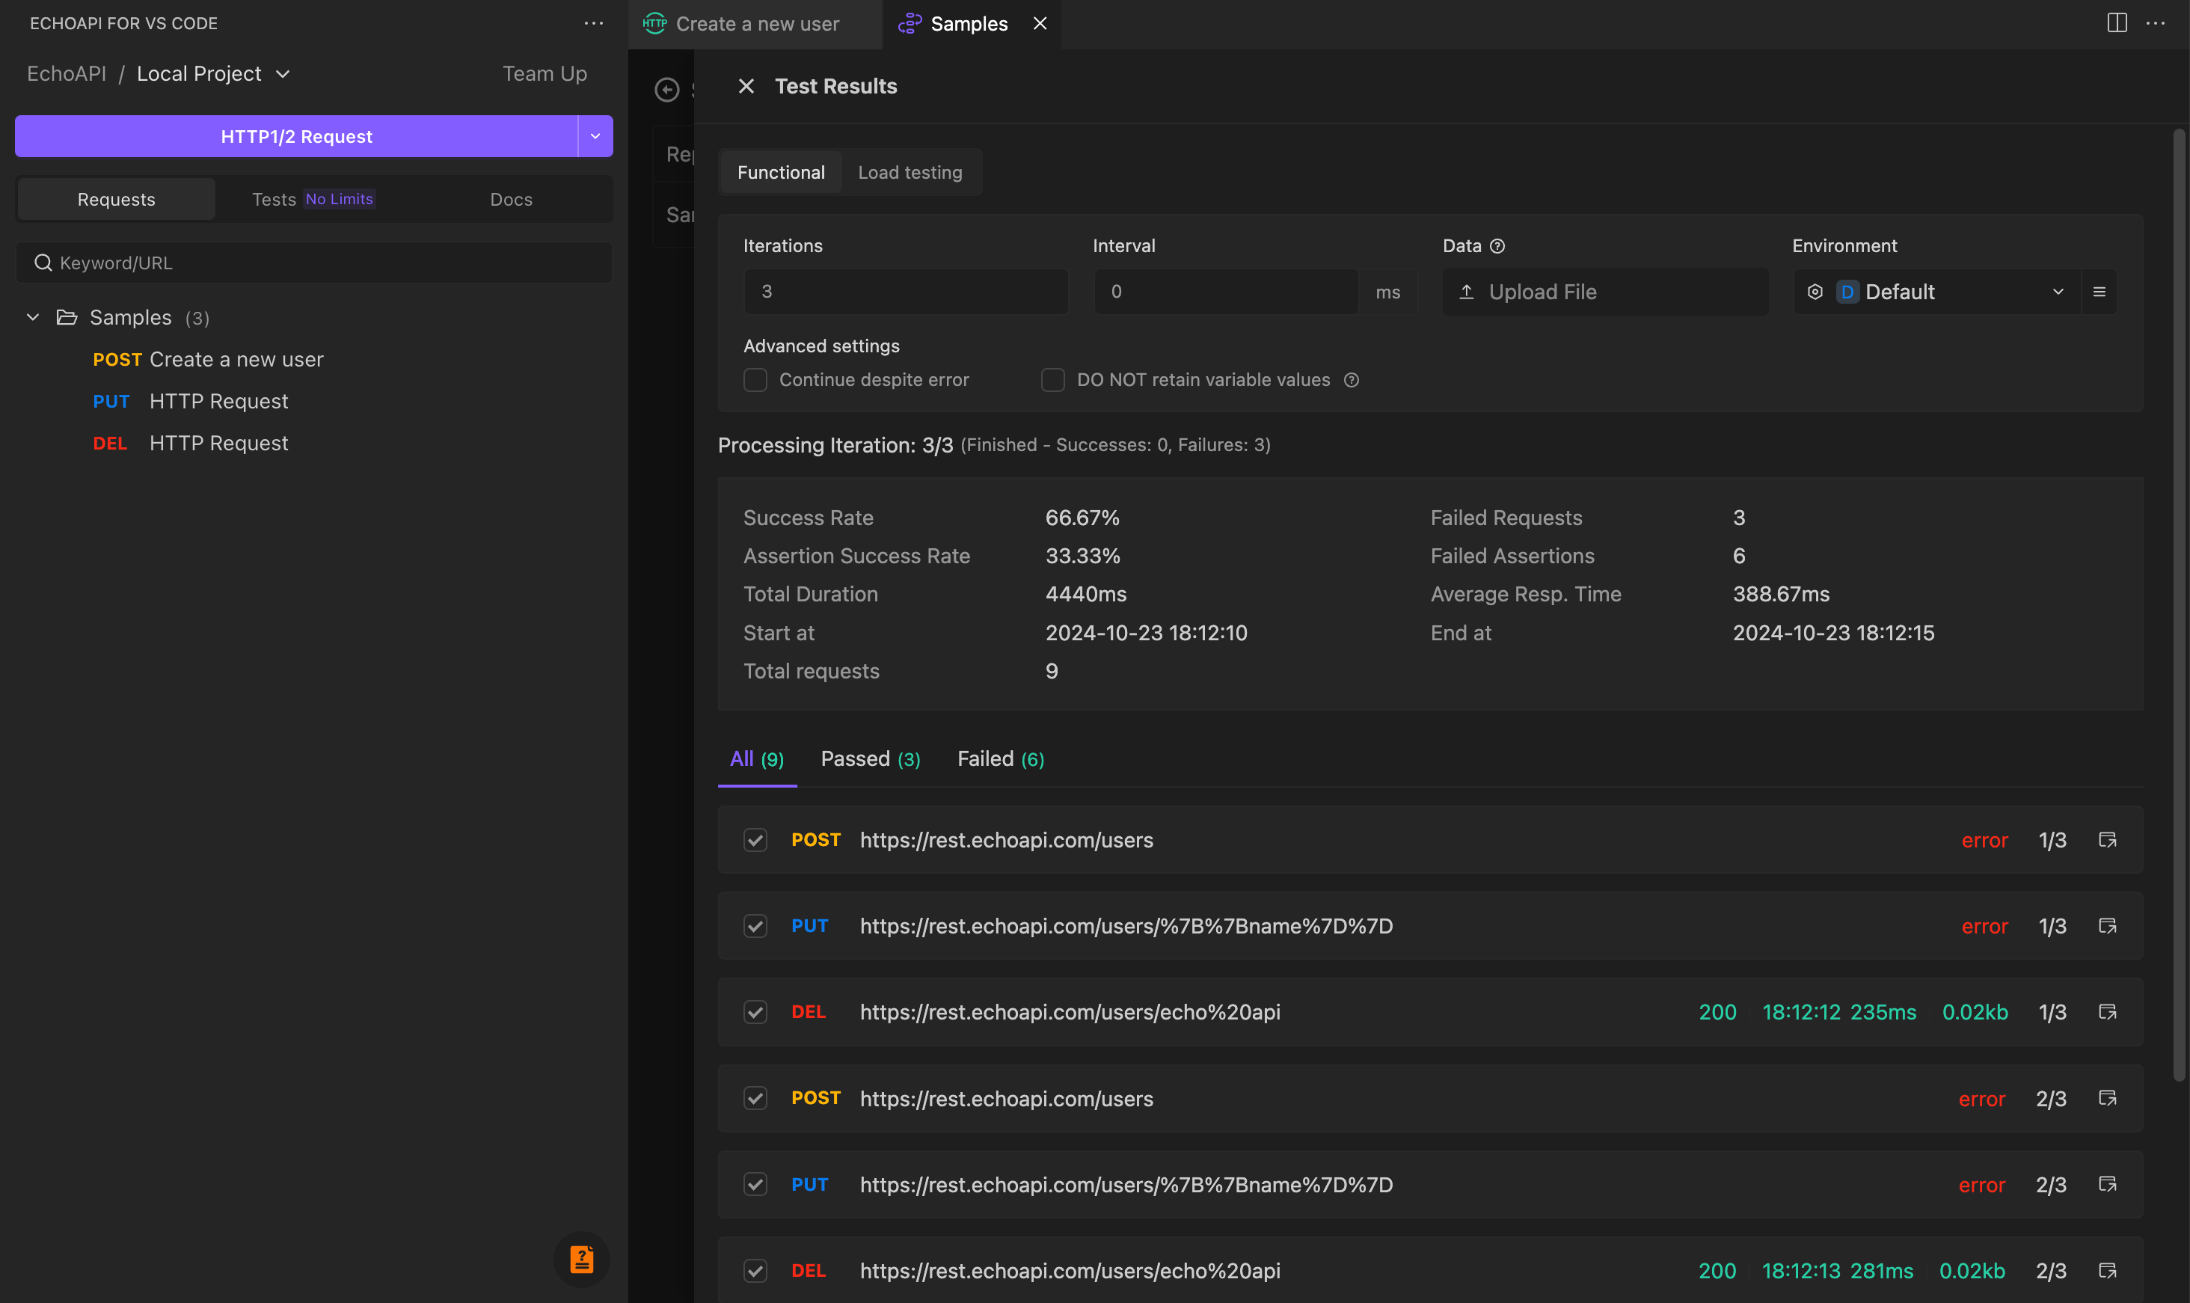Close the Samples tab
The height and width of the screenshot is (1303, 2190).
click(x=1040, y=24)
